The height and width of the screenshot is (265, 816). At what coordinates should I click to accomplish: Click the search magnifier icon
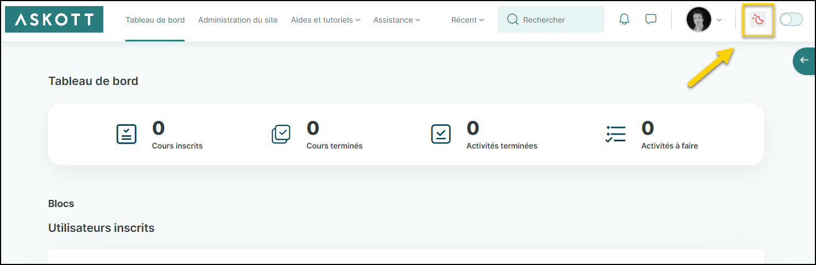tap(513, 19)
